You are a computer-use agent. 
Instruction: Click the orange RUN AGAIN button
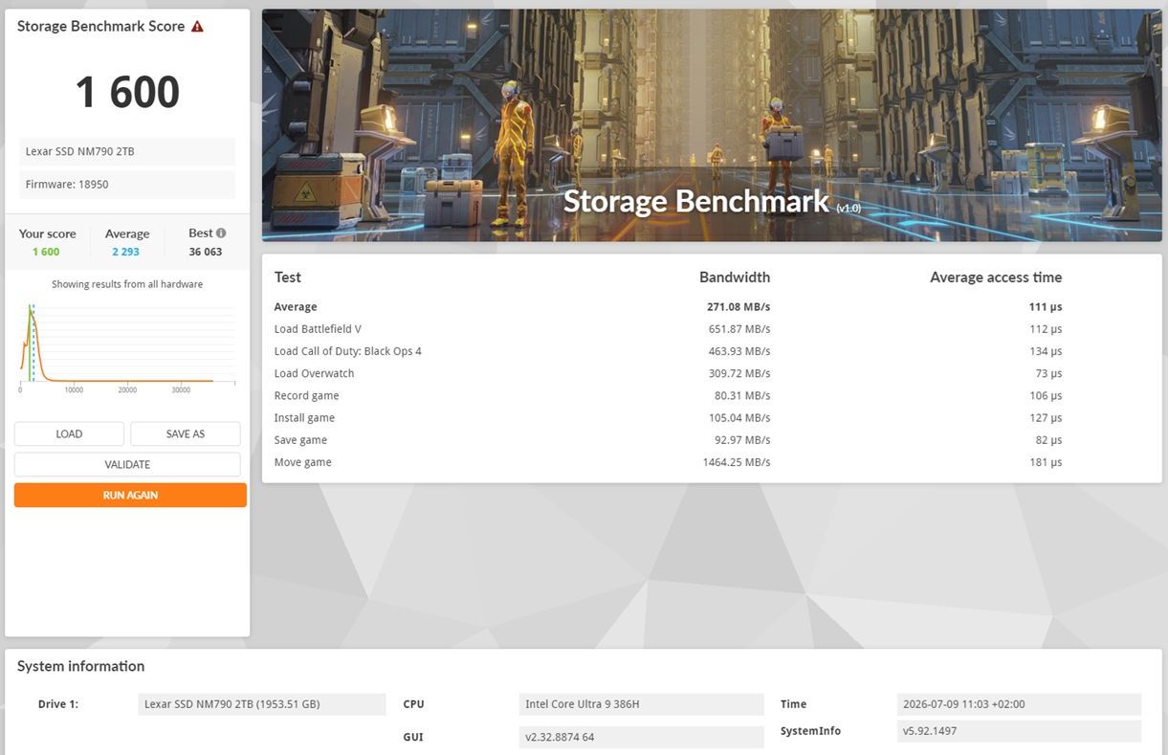130,495
